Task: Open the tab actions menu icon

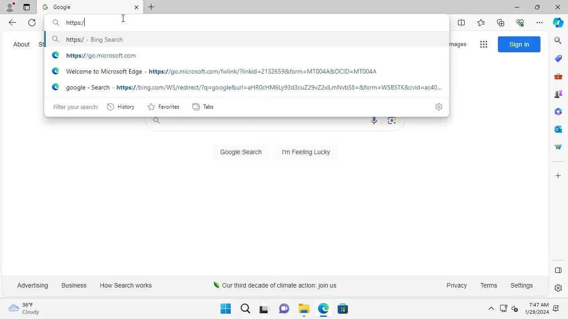Action: 27,7
